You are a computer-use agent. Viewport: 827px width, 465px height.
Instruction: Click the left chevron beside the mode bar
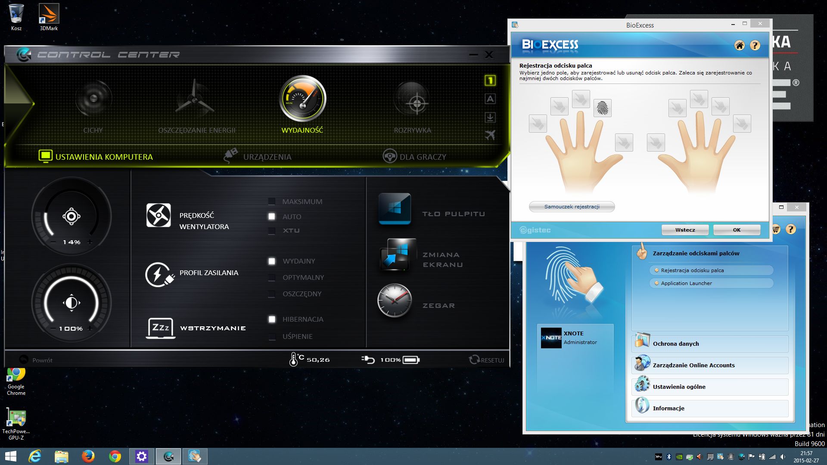click(x=19, y=103)
